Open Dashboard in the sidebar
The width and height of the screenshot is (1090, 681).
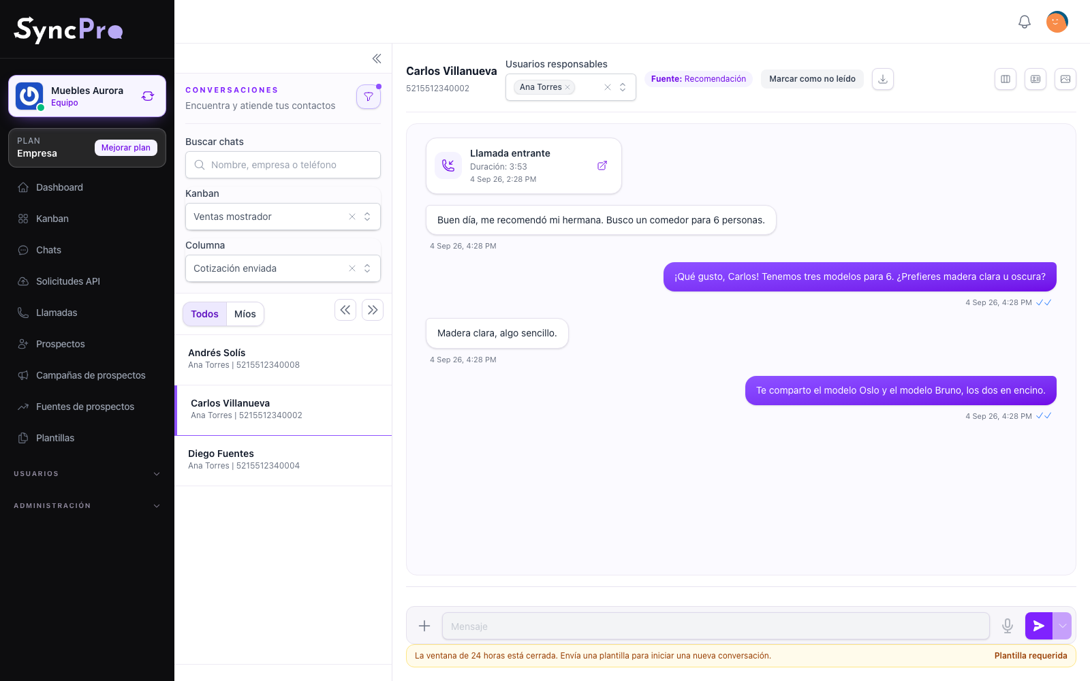(87, 187)
